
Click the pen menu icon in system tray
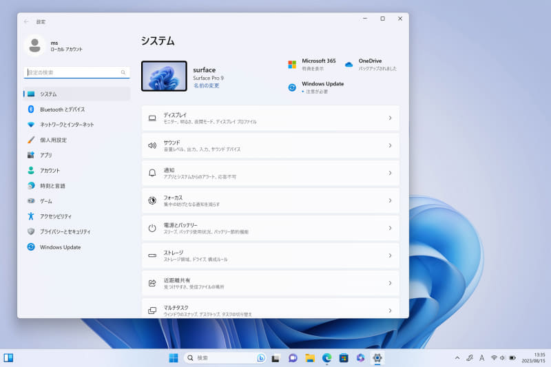470,358
